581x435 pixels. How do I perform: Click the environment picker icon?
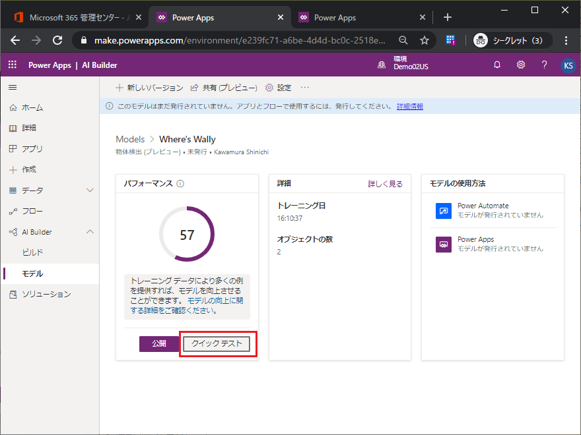point(382,65)
